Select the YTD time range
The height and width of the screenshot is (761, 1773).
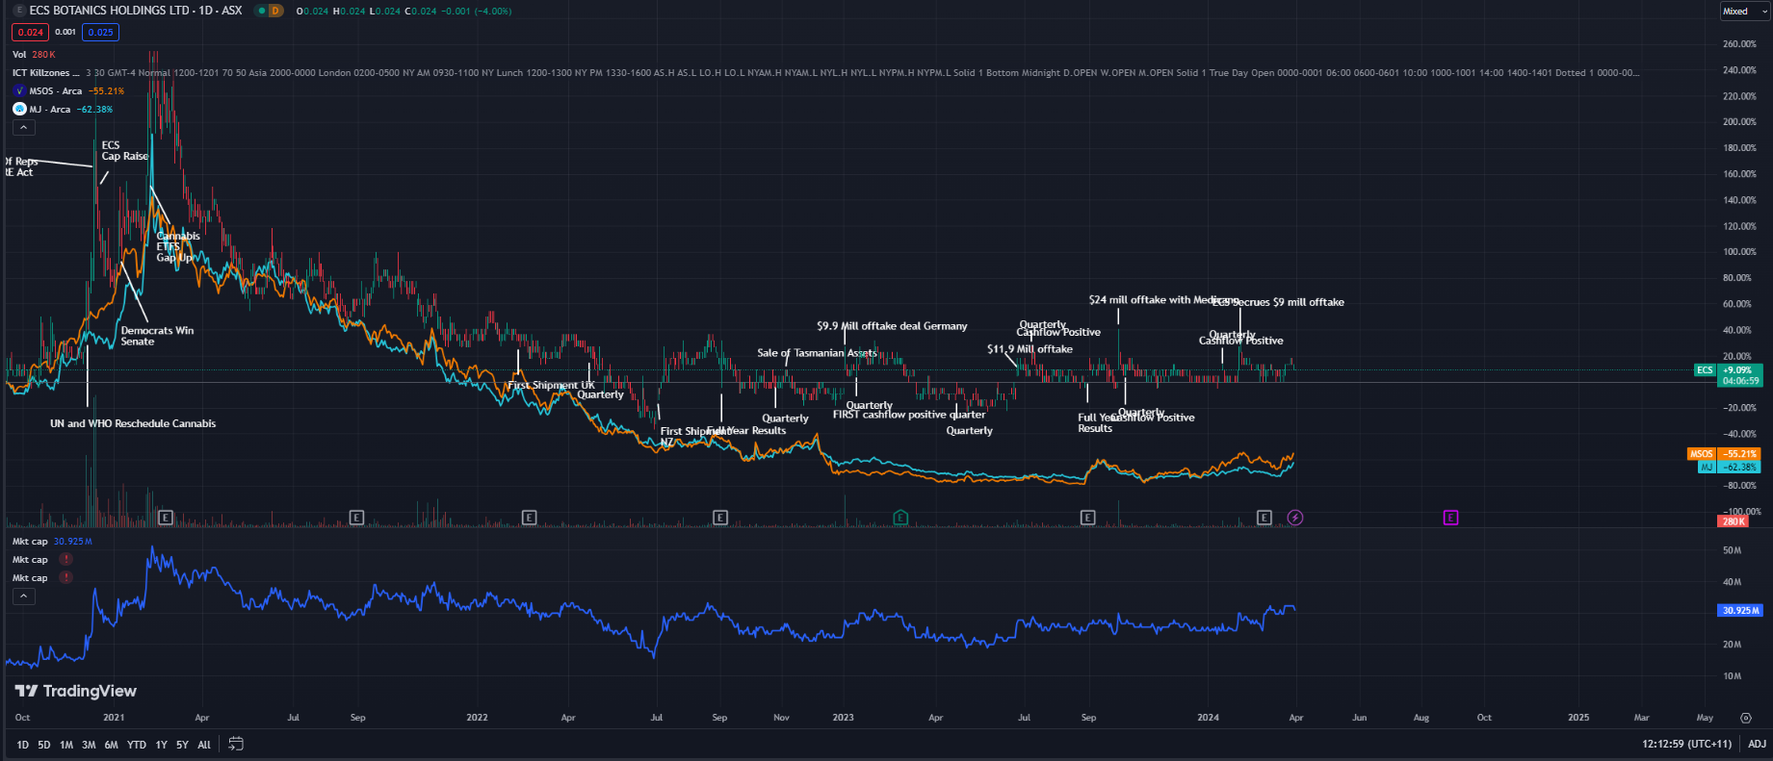point(137,745)
